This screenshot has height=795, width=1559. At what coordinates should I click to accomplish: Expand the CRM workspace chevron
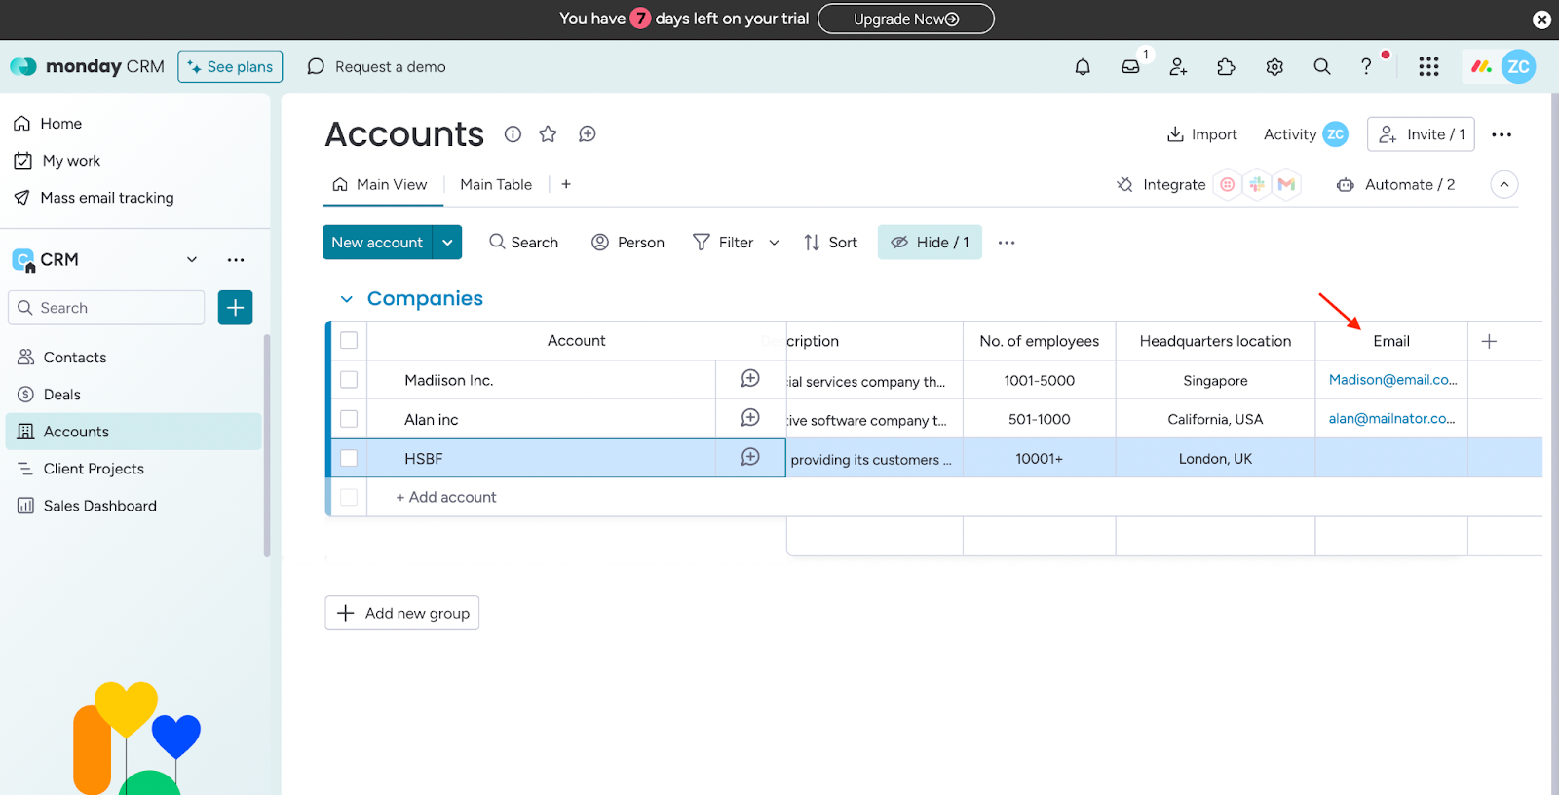point(192,260)
